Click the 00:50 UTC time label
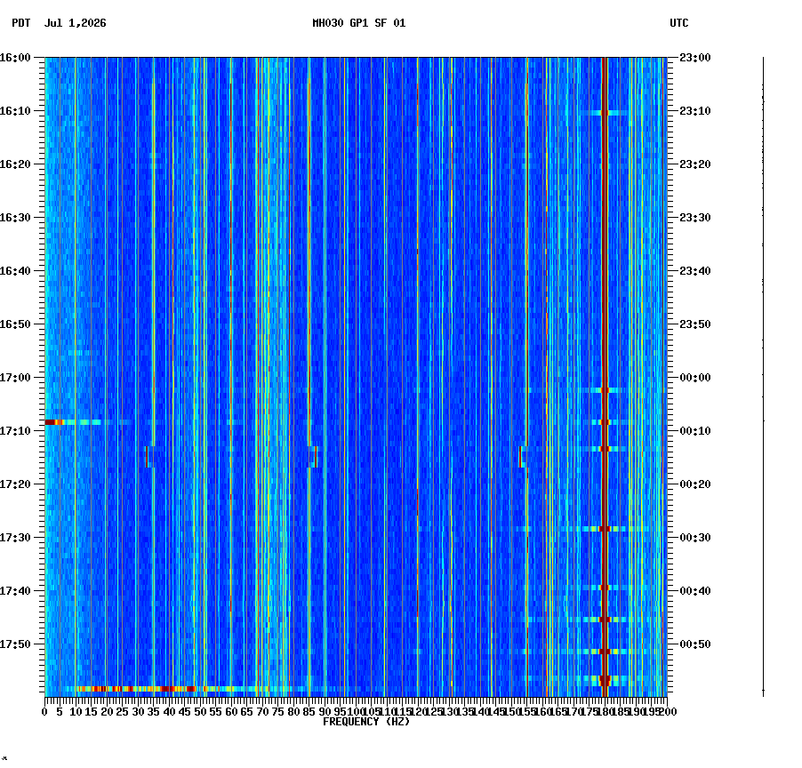The image size is (802, 768). 695,644
